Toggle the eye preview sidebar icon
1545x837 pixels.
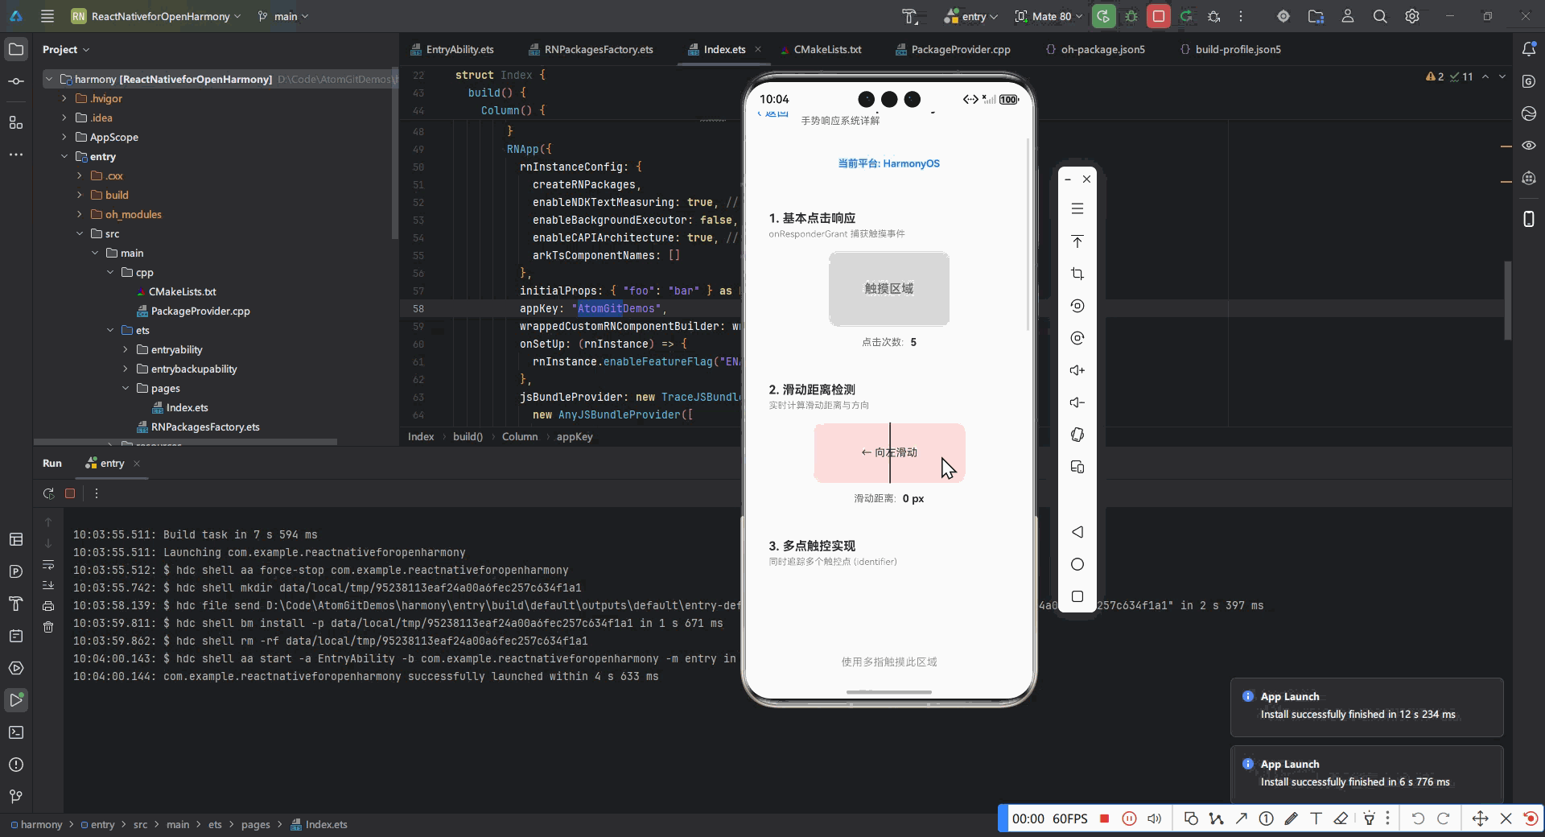[x=1529, y=146]
